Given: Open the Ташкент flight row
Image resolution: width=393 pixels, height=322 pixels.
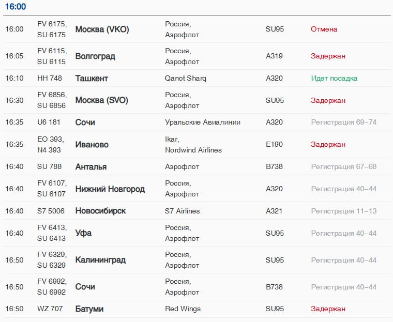Looking at the screenshot, I should click(196, 78).
